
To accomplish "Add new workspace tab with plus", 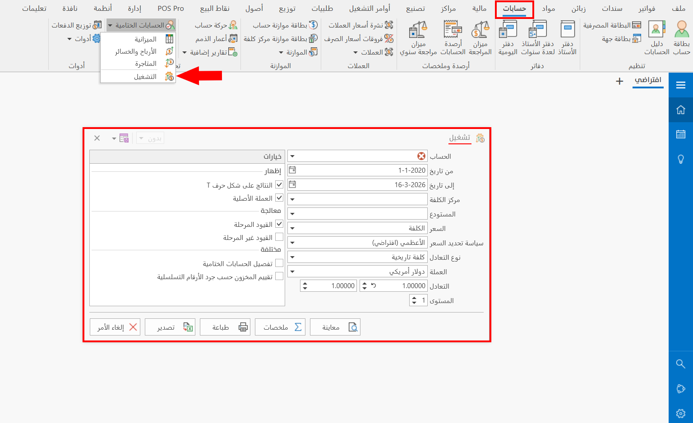I will tap(619, 81).
